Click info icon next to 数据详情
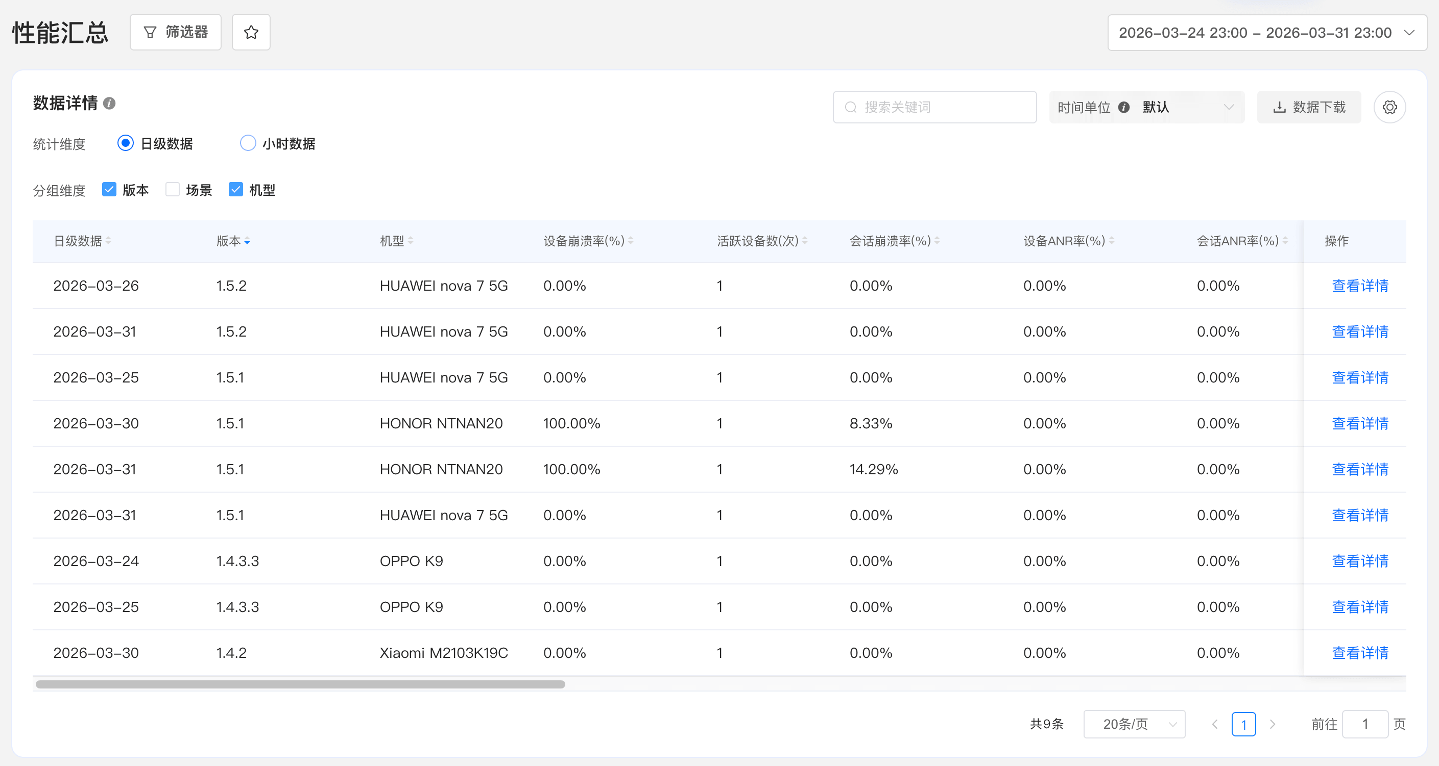 pos(109,103)
